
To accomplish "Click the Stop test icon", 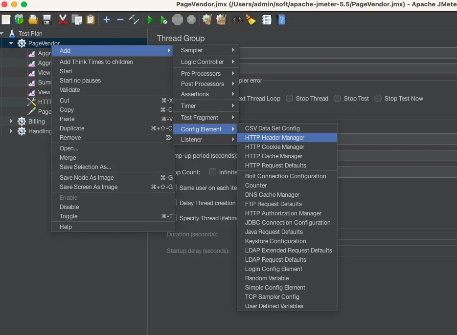I will coord(178,20).
